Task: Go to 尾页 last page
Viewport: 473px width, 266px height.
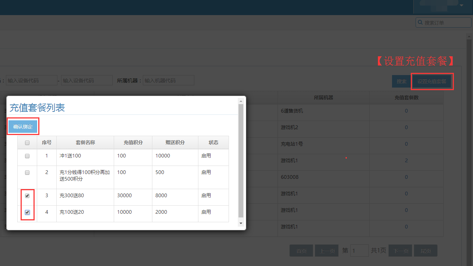Action: pyautogui.click(x=426, y=251)
